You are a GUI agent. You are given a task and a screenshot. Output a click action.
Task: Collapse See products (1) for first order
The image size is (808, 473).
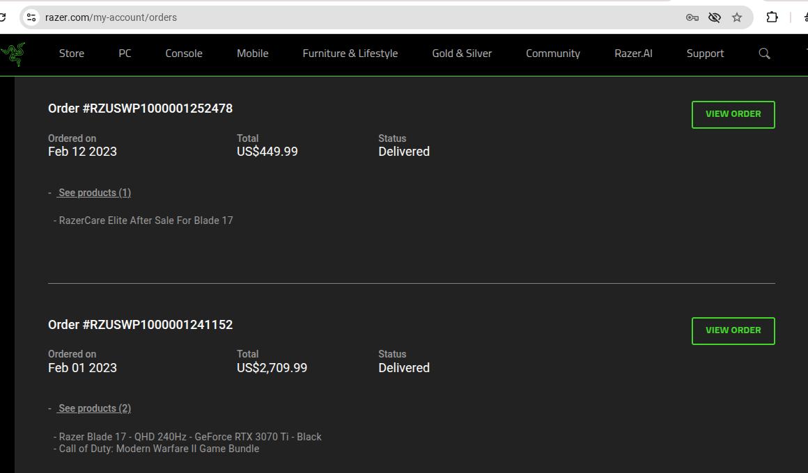(94, 193)
